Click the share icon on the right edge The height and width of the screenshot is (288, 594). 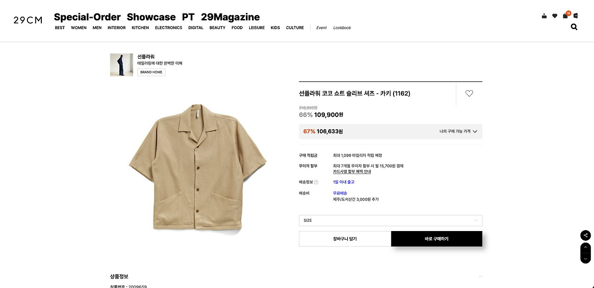pyautogui.click(x=585, y=235)
